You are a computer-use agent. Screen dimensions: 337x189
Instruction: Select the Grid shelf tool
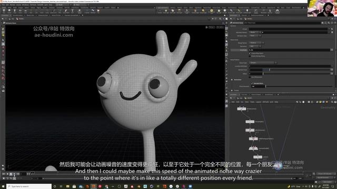click(26, 11)
